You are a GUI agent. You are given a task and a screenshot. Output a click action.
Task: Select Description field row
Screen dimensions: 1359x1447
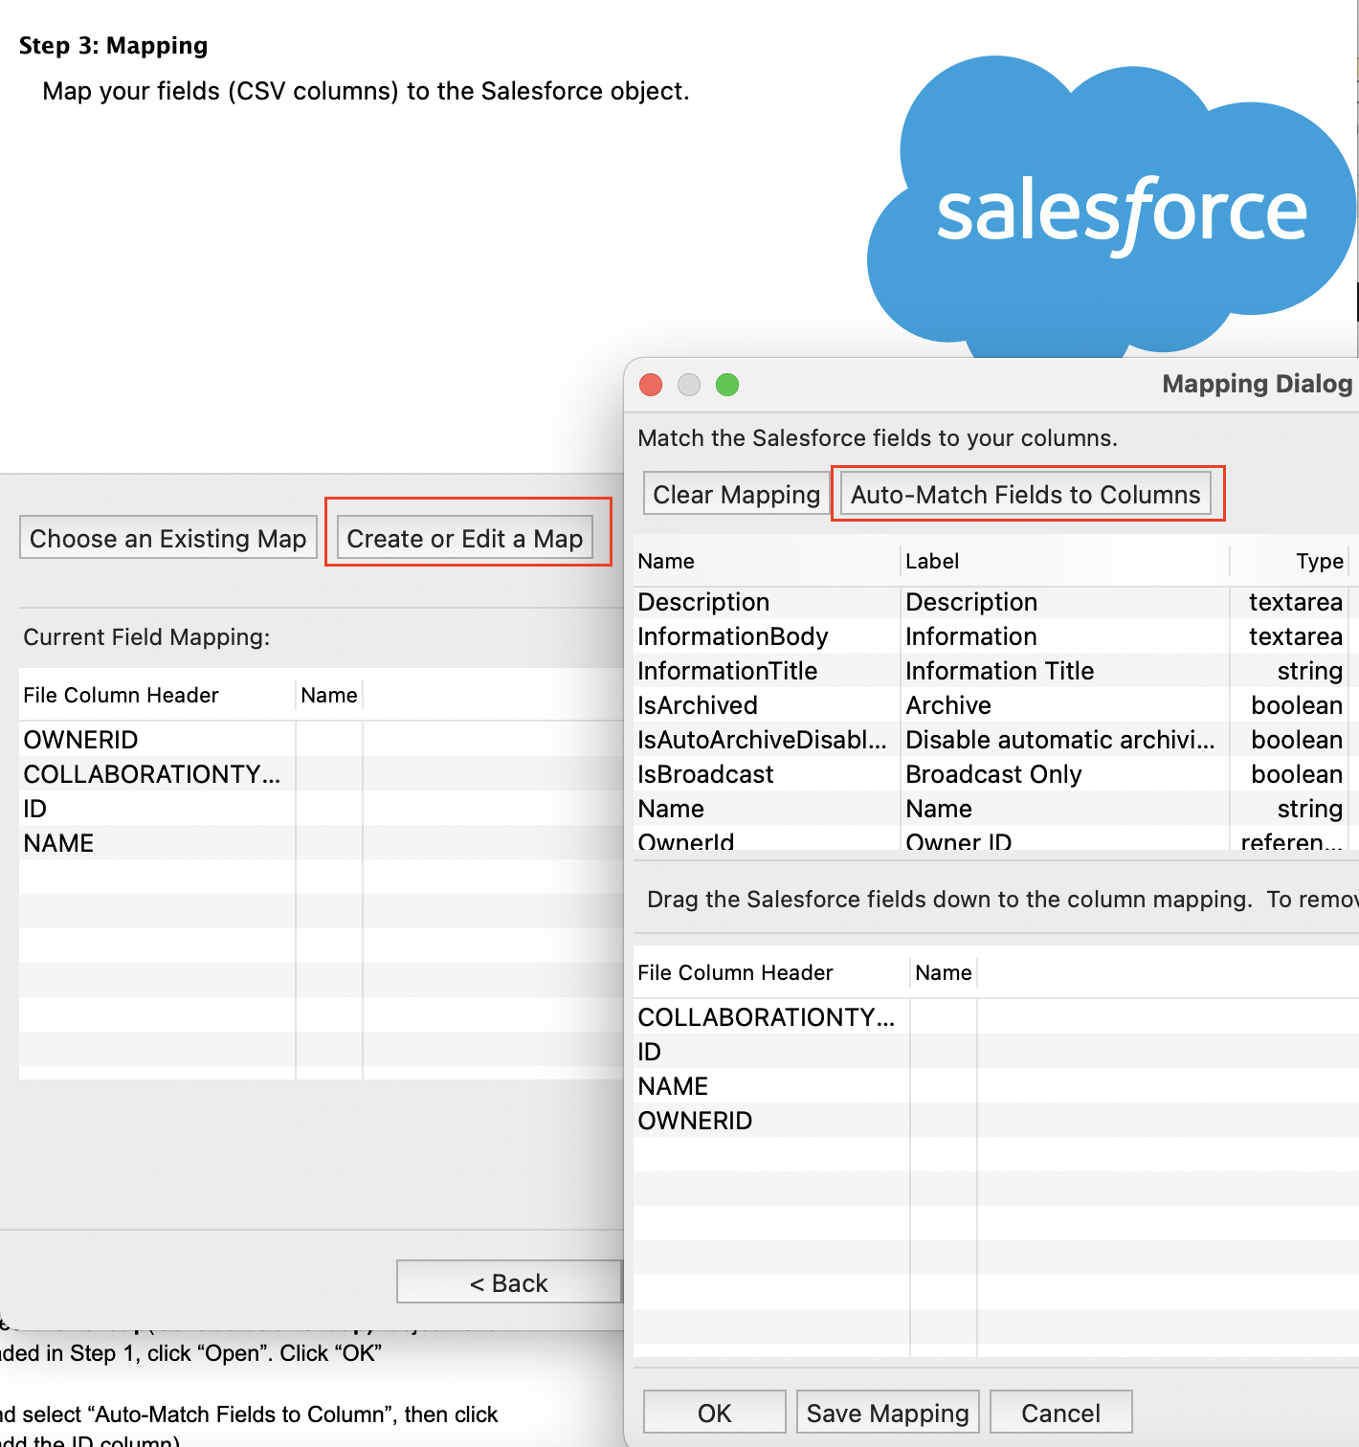pyautogui.click(x=995, y=602)
